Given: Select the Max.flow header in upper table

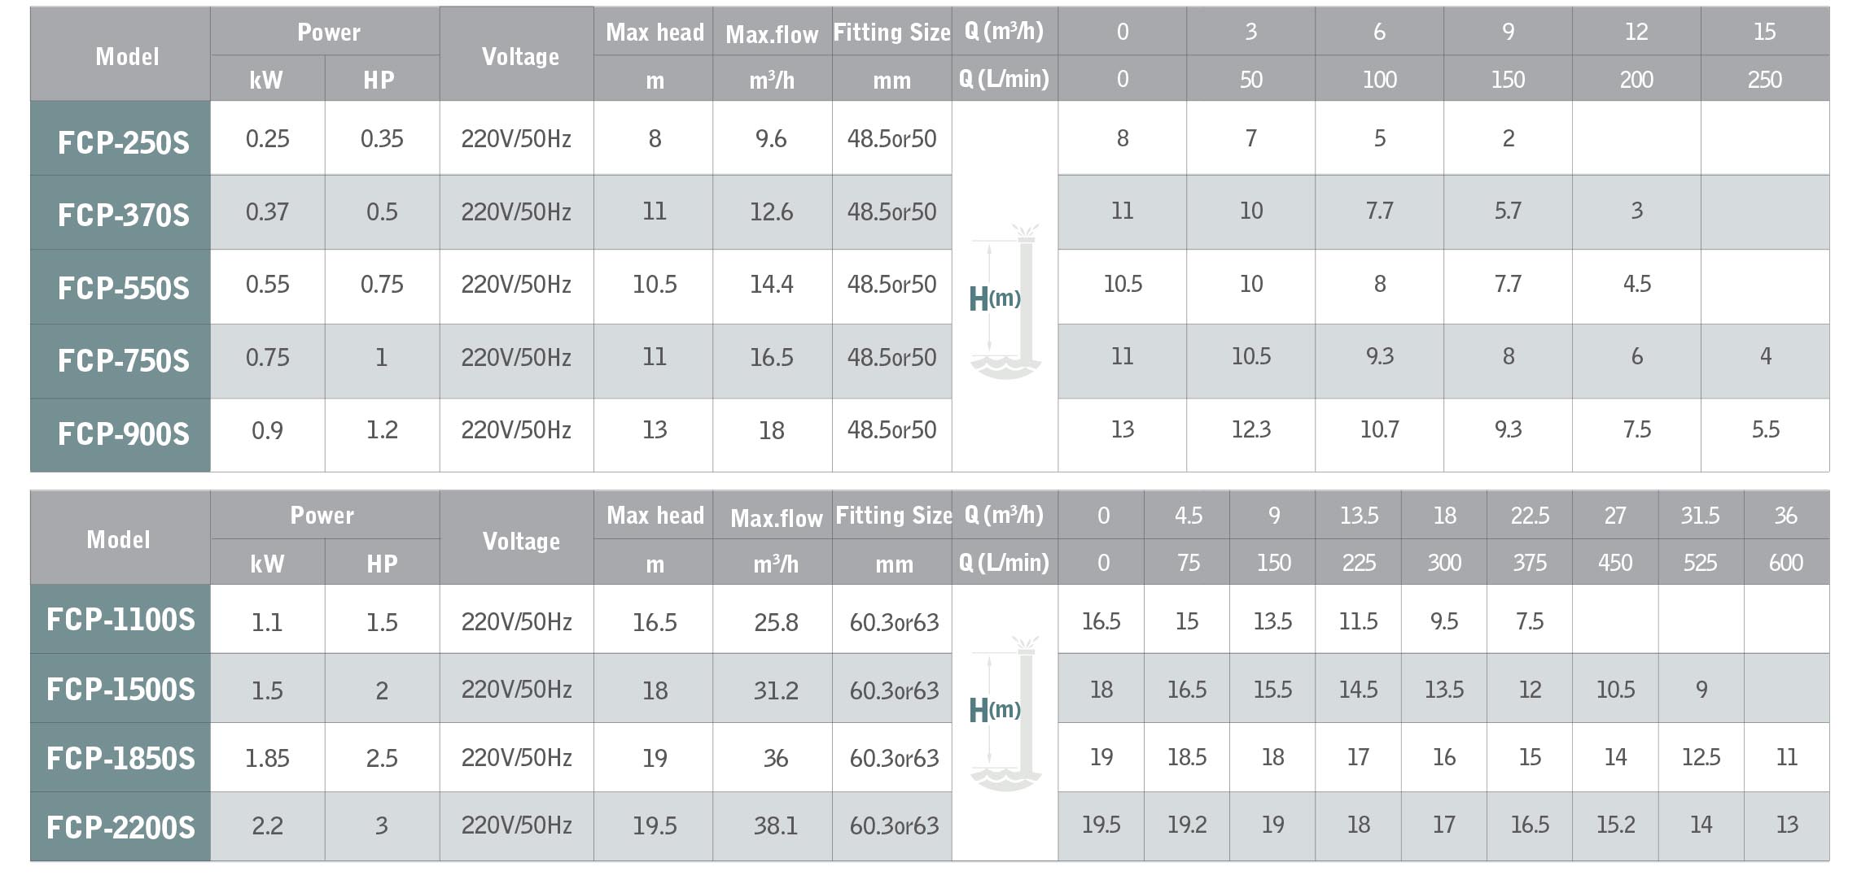Looking at the screenshot, I should 773,33.
